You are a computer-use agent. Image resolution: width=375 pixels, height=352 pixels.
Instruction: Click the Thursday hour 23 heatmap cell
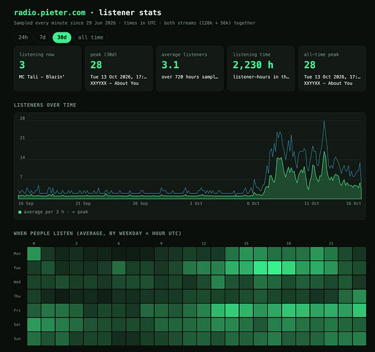[x=359, y=296]
